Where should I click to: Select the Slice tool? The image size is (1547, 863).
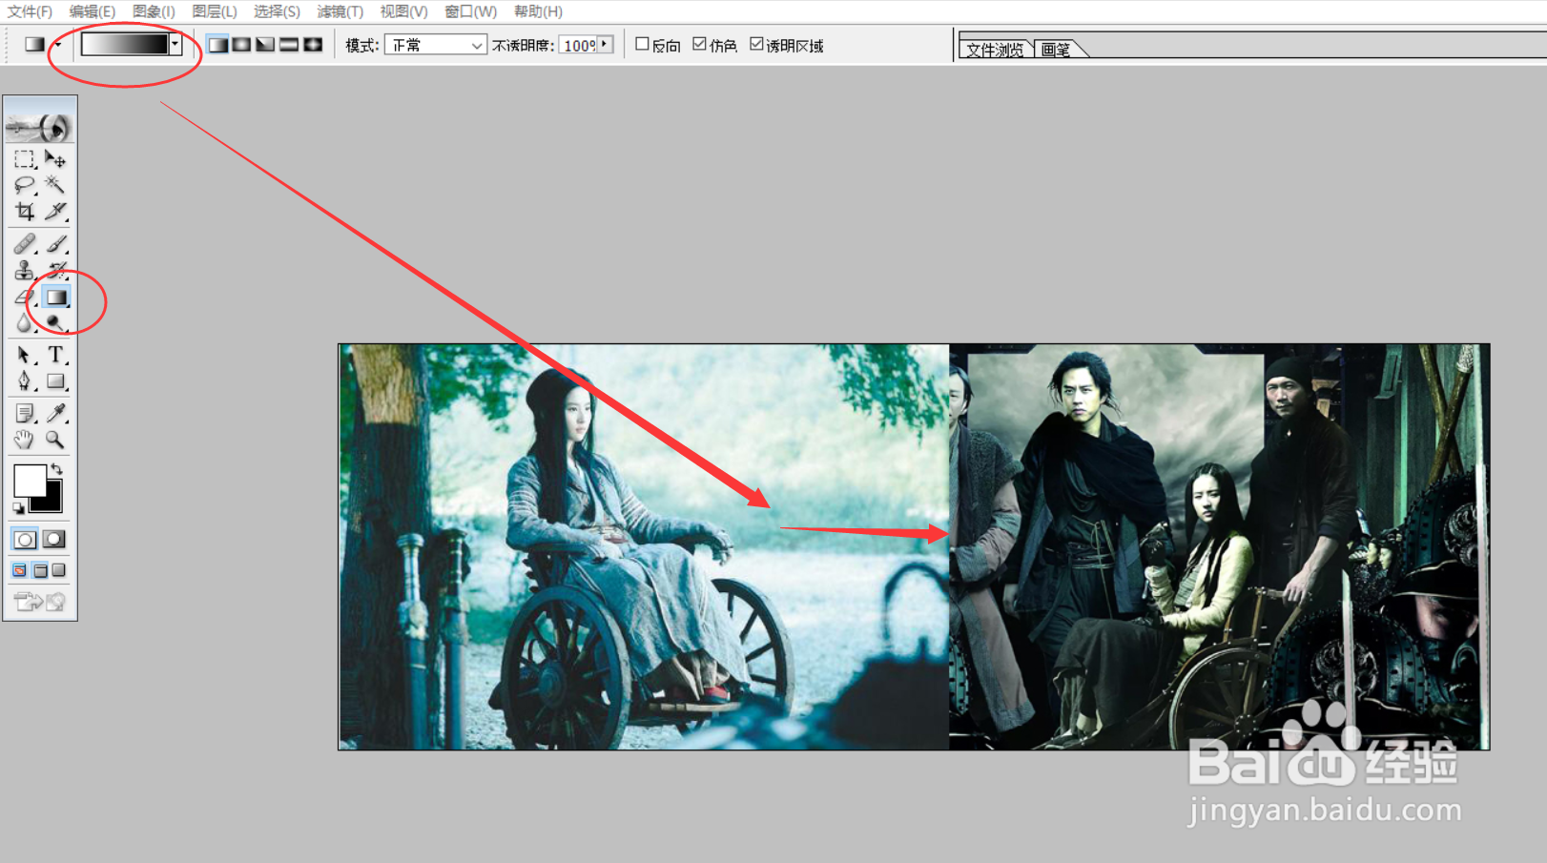point(55,211)
